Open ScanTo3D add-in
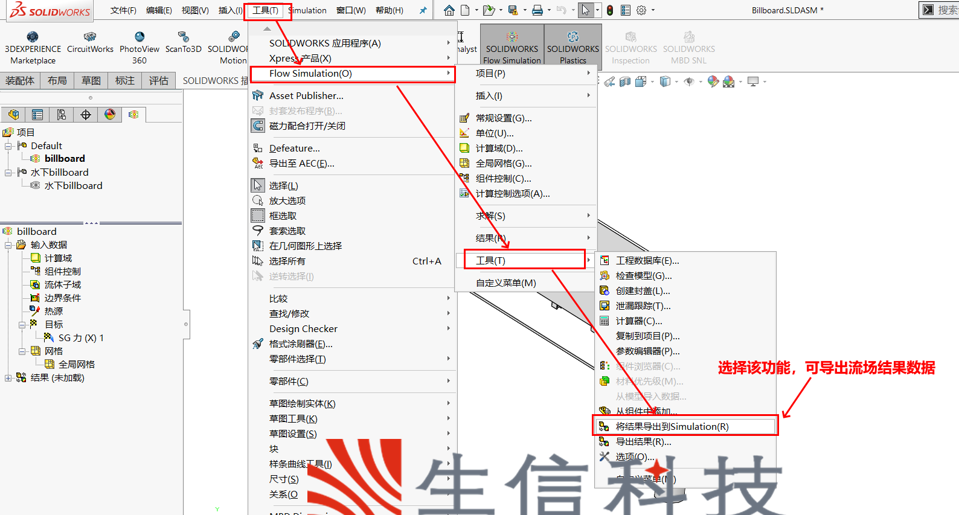The width and height of the screenshot is (959, 515). tap(184, 43)
